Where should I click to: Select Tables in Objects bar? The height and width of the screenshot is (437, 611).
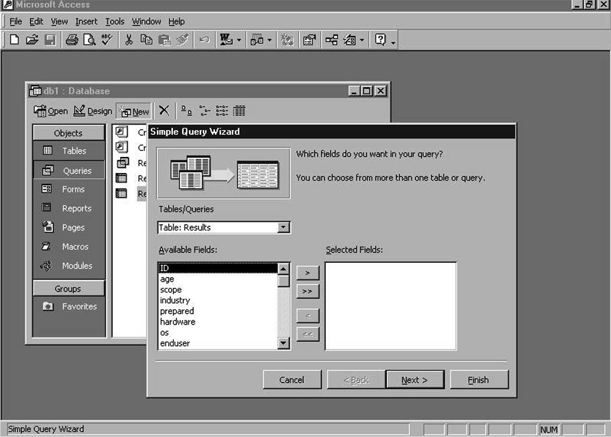tap(69, 150)
